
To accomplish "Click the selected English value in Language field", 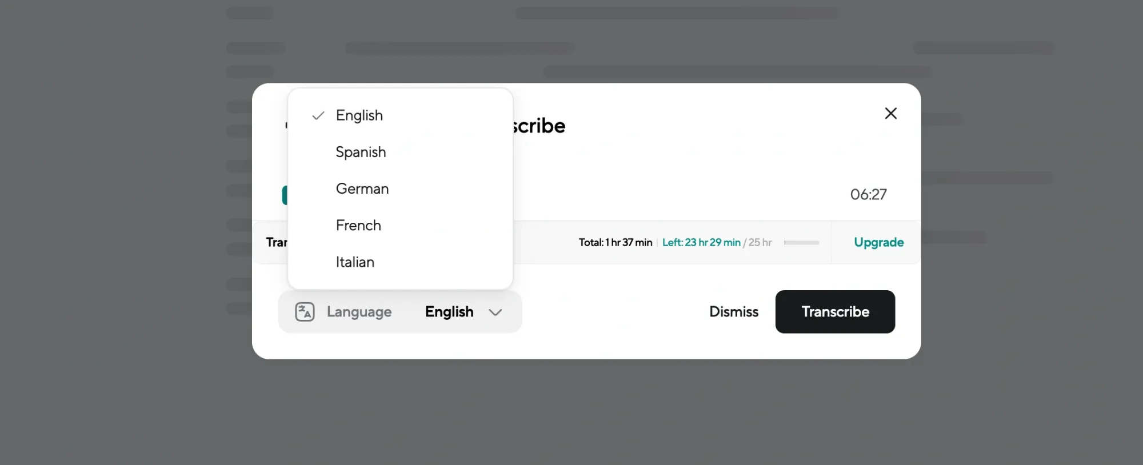I will coord(449,312).
